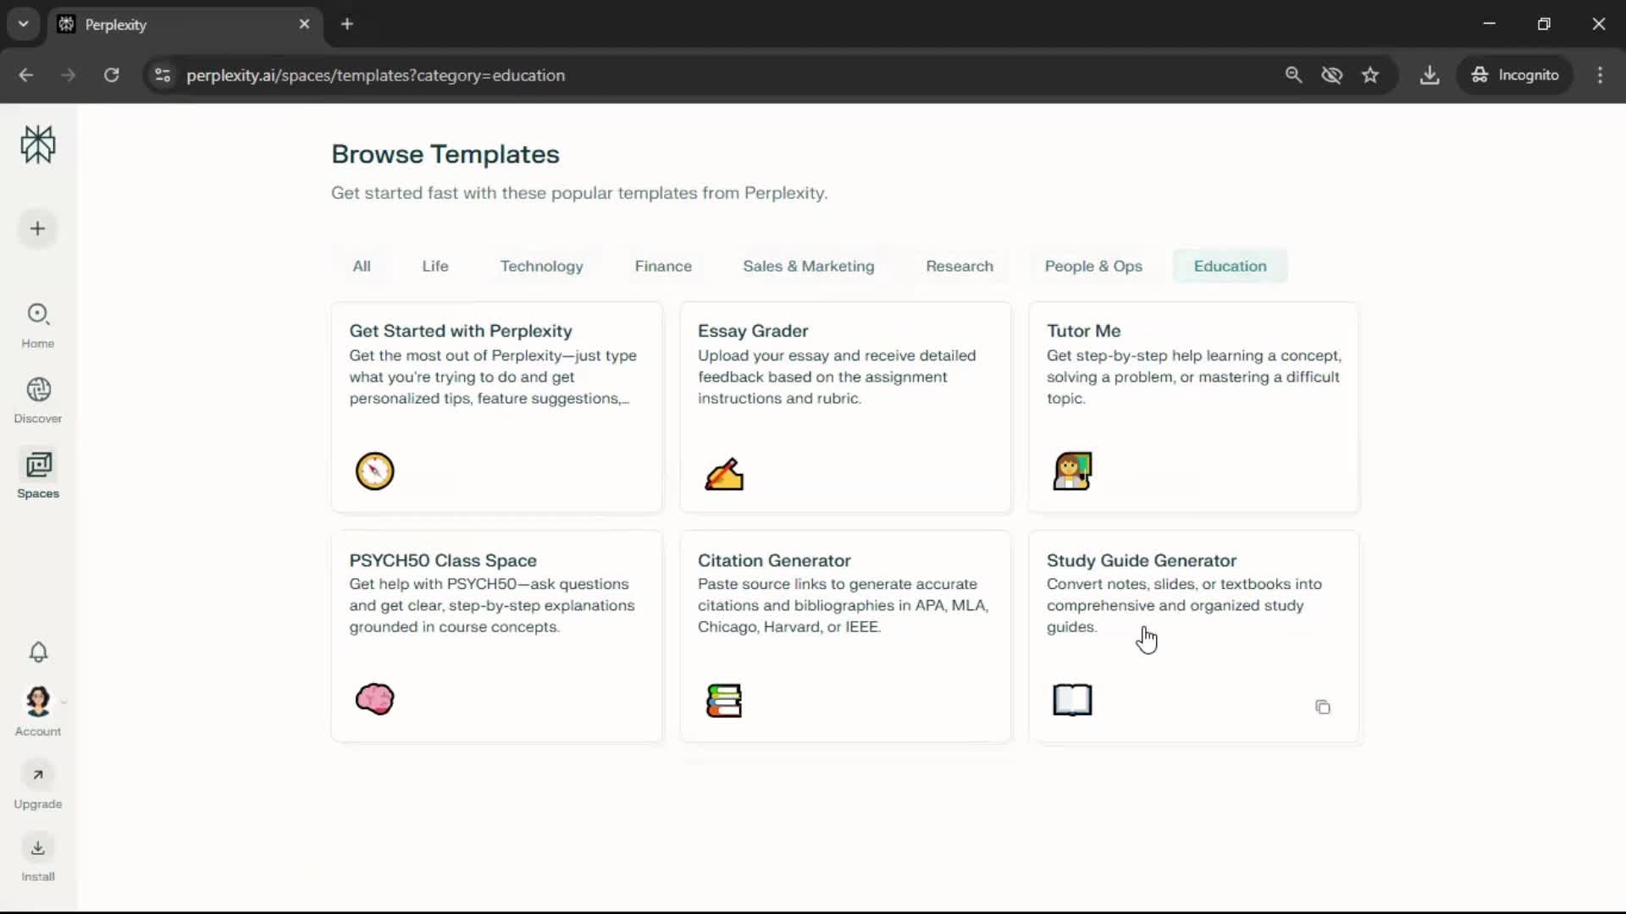Open the browser tab search dropdown
Viewport: 1626px width, 914px height.
pos(24,24)
